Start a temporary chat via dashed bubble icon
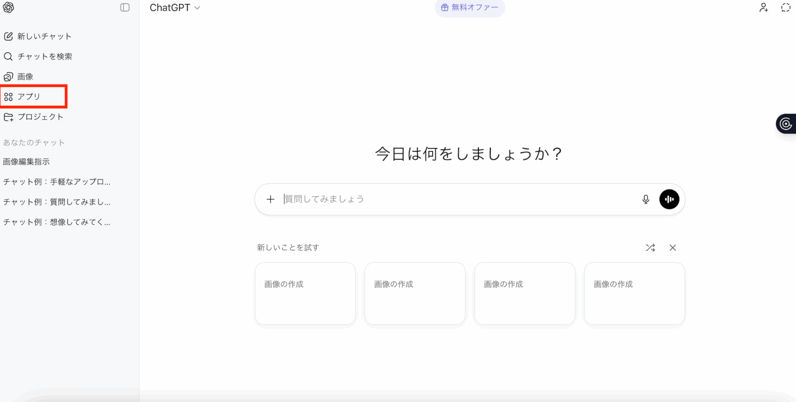Screen dimensions: 796x402 [x=786, y=8]
